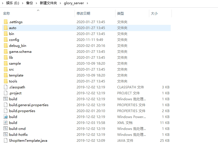Click 3 KB size of .classpath
The image size is (218, 146).
(x=166, y=87)
